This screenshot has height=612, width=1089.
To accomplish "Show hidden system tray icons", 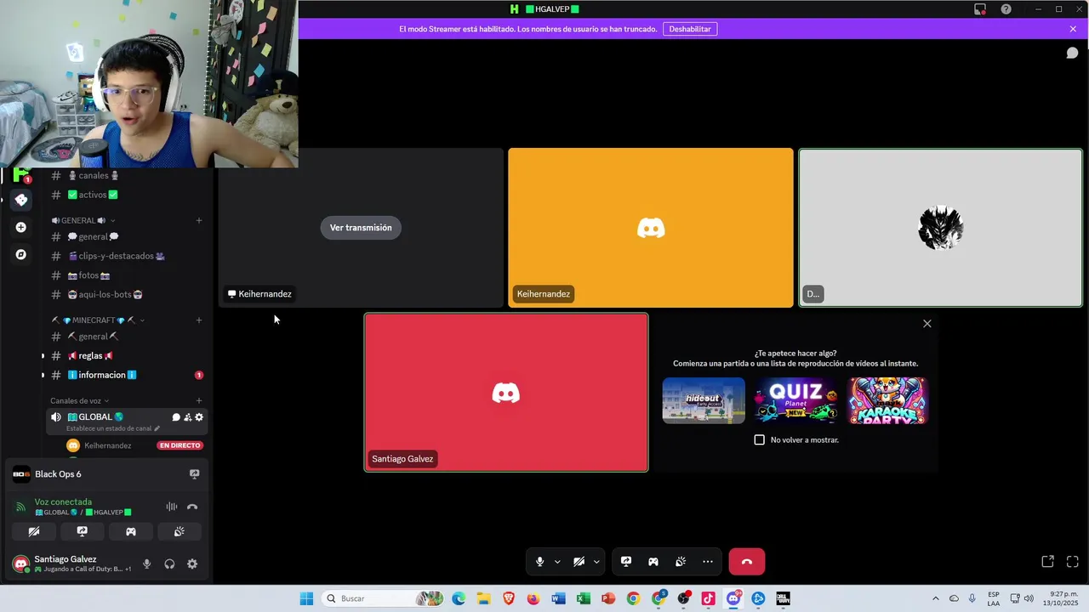I will click(x=936, y=598).
